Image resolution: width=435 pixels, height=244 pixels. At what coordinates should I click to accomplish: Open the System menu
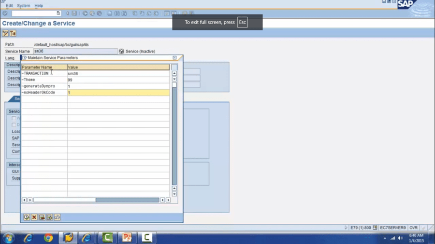coord(24,5)
